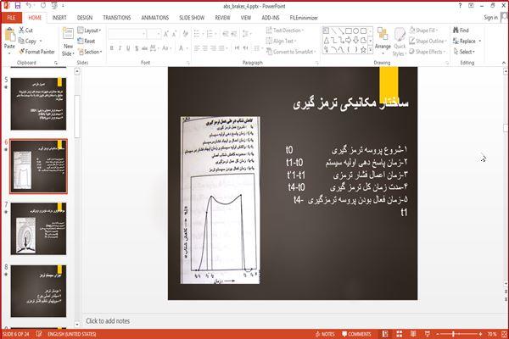The height and width of the screenshot is (339, 509).
Task: Insert a New Slide
Action: tap(68, 42)
